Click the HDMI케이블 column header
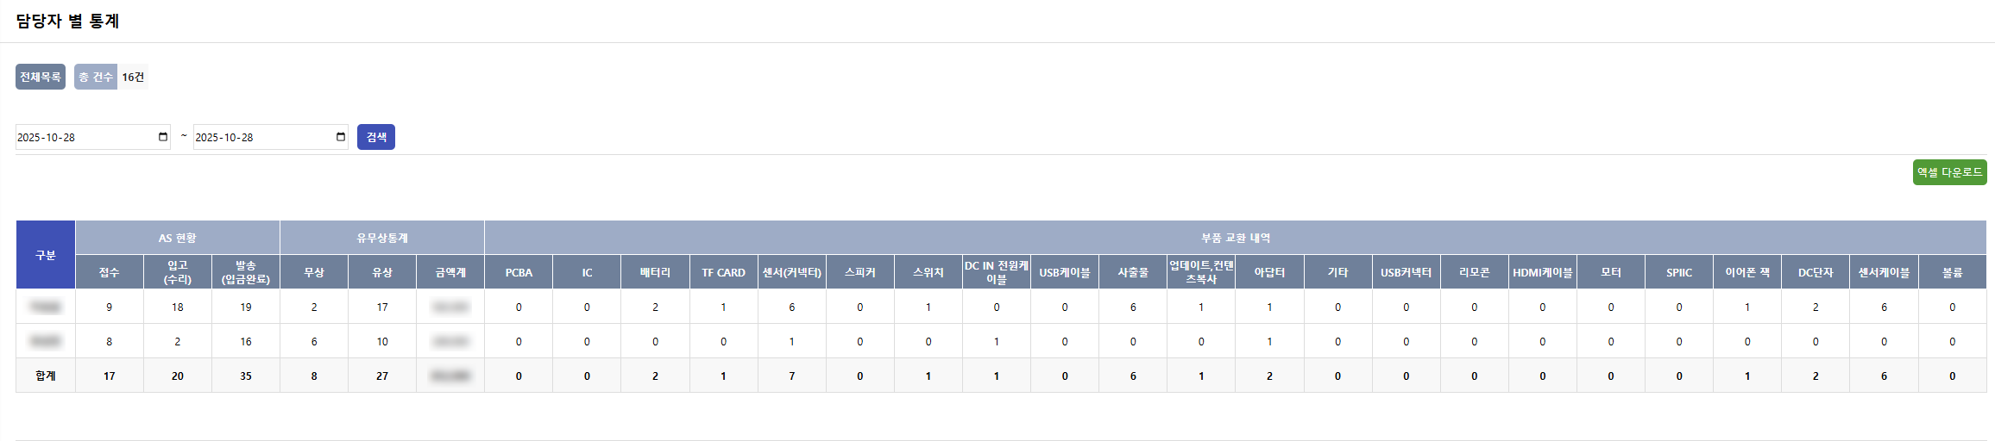 (1542, 272)
